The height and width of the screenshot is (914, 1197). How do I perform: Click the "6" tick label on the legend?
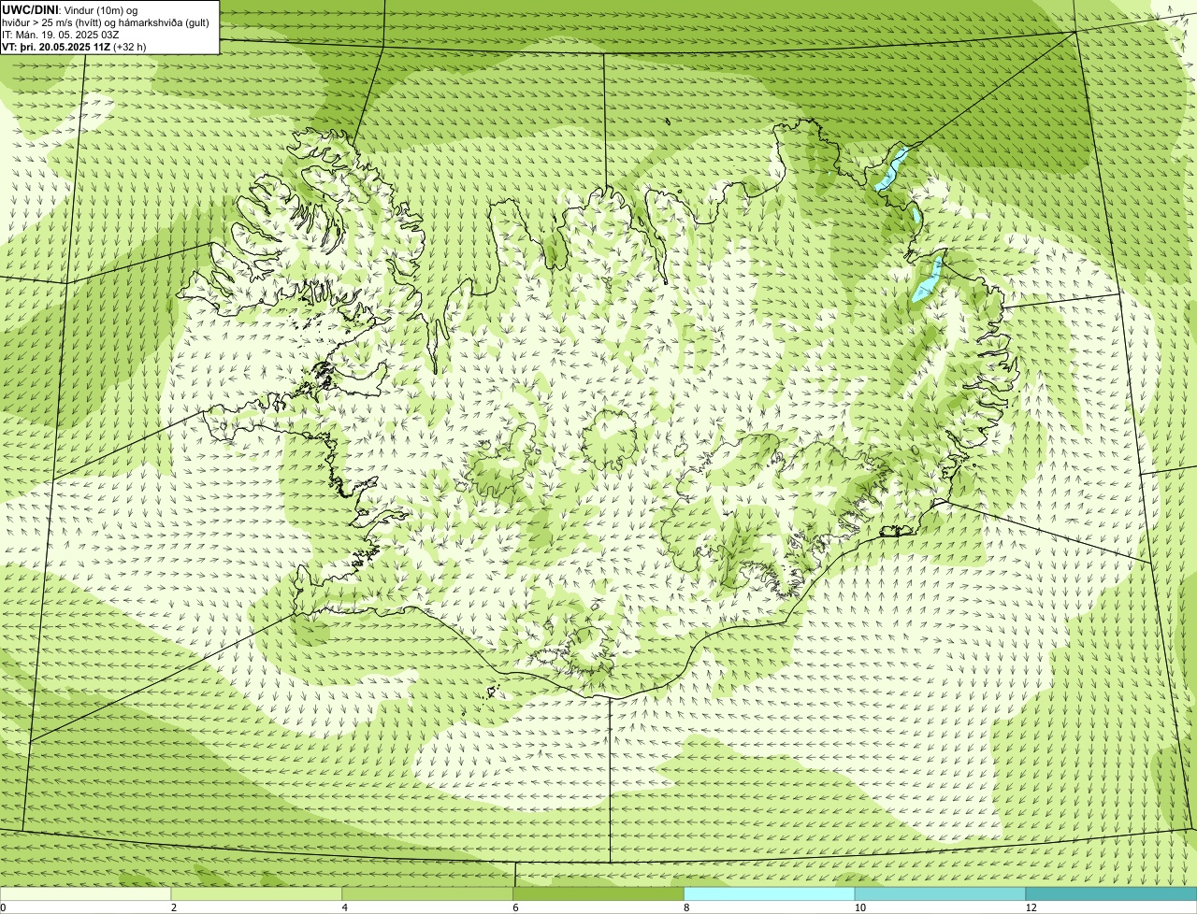515,907
